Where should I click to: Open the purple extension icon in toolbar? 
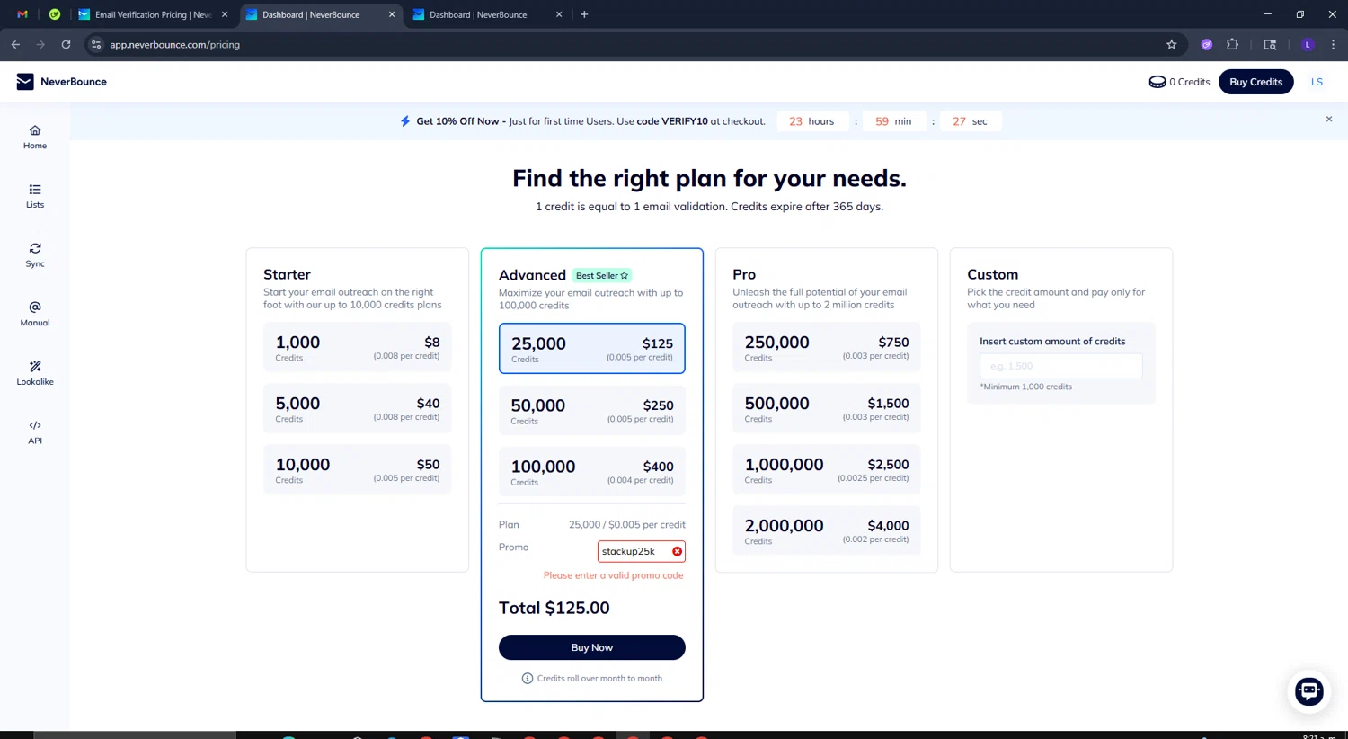point(1207,44)
